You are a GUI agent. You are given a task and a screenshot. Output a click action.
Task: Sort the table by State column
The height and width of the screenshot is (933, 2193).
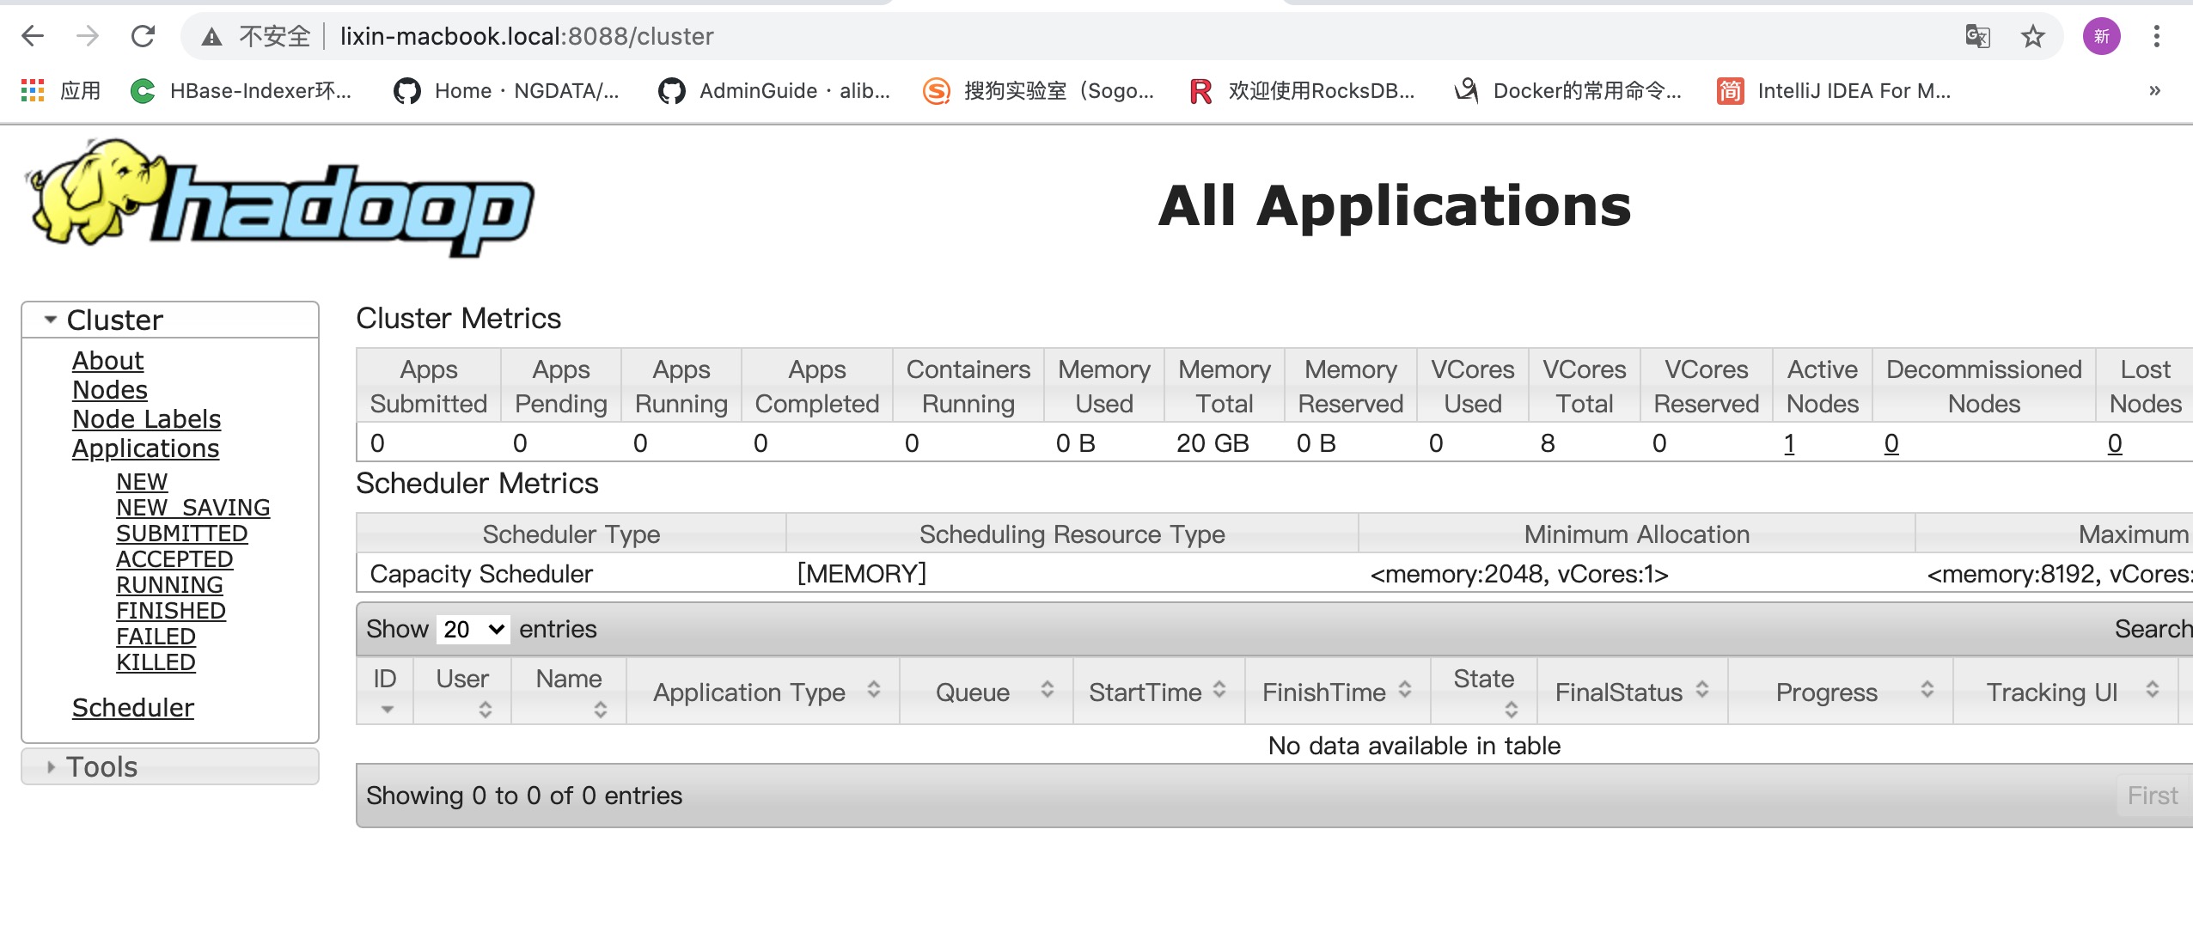[x=1484, y=691]
